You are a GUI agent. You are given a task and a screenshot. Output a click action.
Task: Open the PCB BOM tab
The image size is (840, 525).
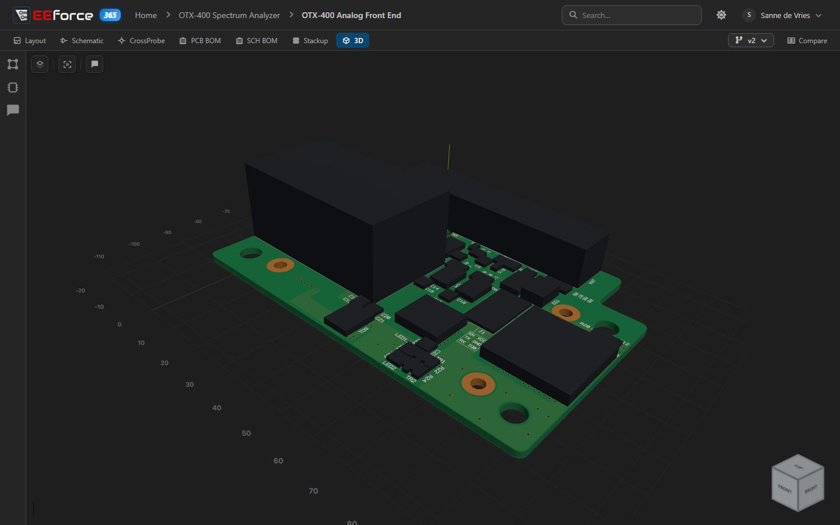coord(200,40)
